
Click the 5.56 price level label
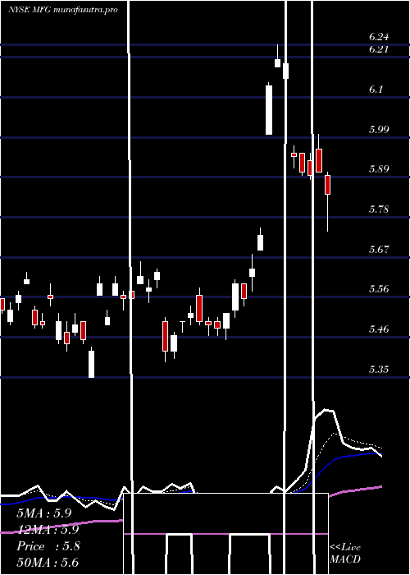pyautogui.click(x=379, y=289)
